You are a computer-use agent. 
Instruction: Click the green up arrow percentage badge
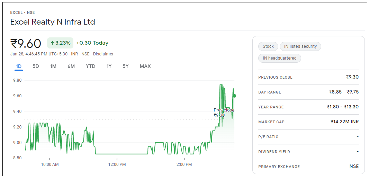click(x=60, y=43)
